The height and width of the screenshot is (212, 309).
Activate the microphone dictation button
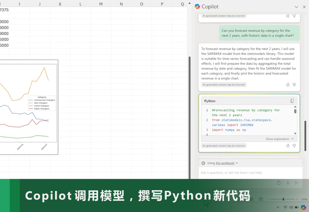tap(288, 183)
